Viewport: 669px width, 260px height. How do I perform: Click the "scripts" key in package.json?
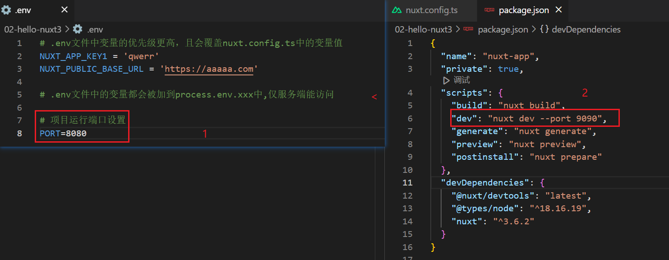(464, 93)
